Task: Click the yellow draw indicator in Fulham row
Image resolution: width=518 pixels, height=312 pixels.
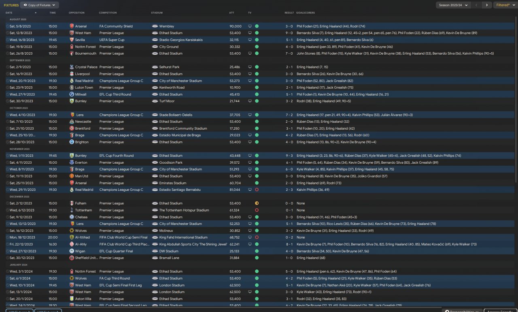Action: 257,203
